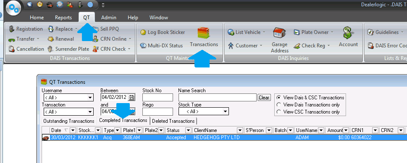
Task: Open Multi-DX Status
Action: pos(161,45)
